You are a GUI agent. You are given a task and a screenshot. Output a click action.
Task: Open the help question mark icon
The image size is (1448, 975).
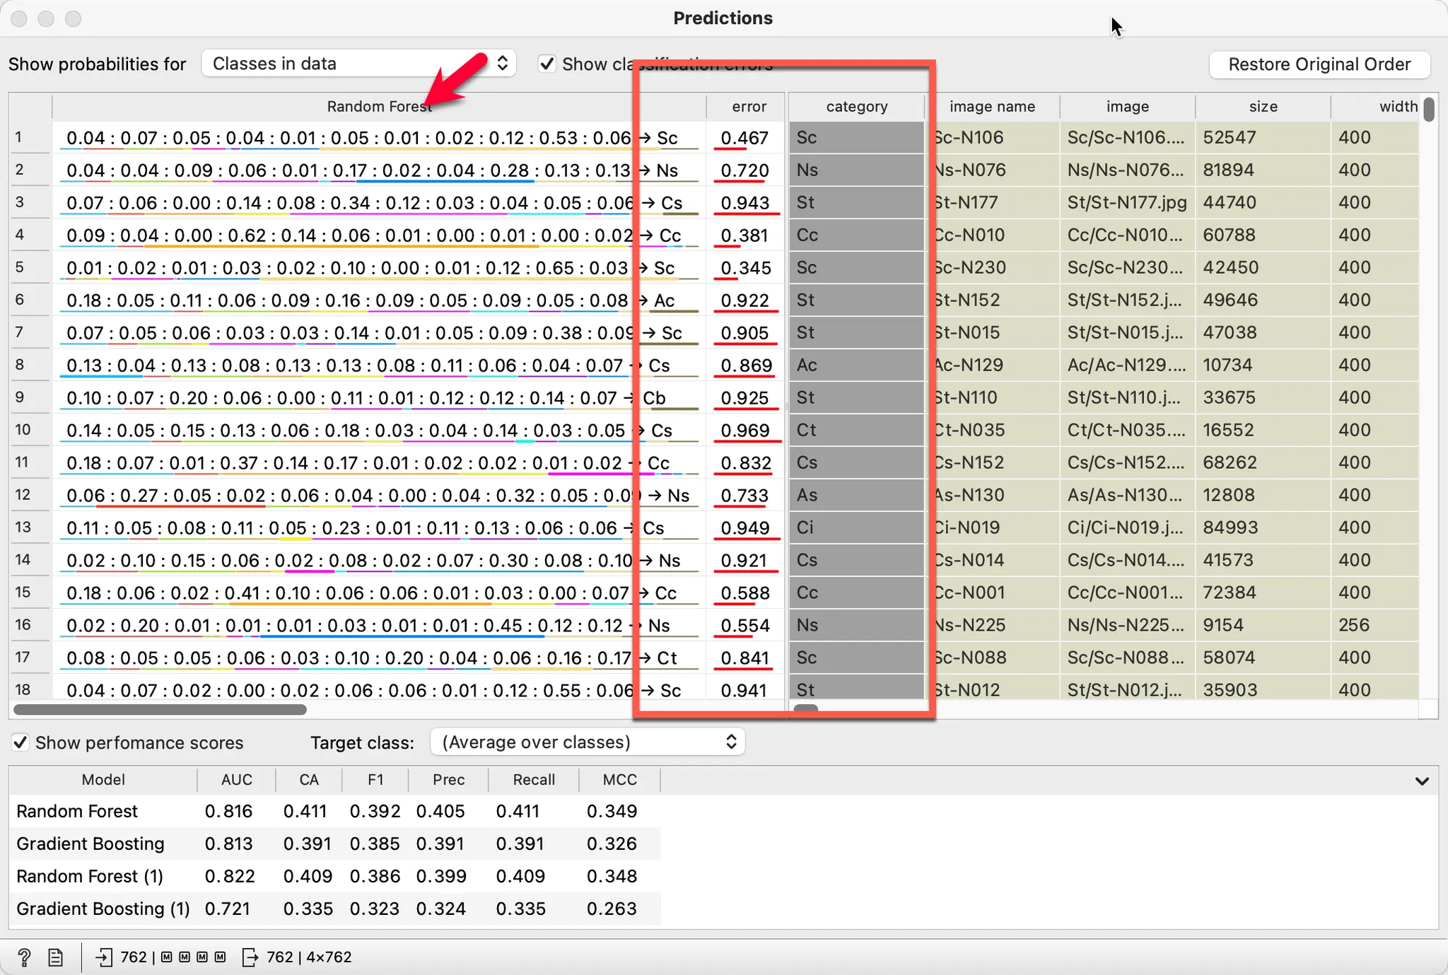[x=24, y=957]
